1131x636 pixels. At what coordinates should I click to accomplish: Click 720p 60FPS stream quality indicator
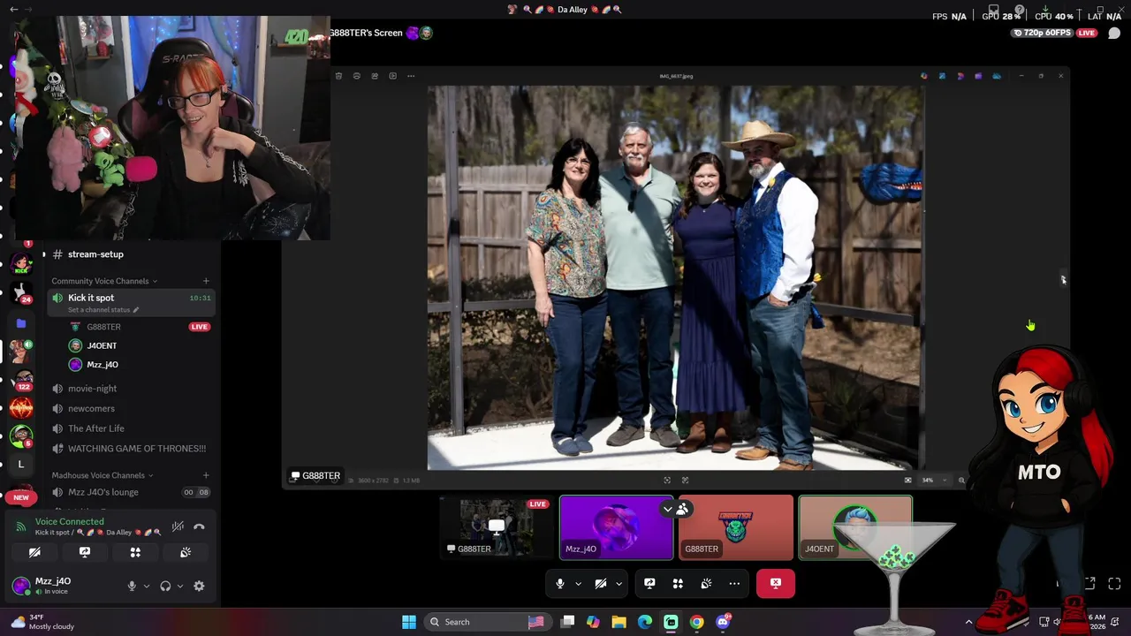coord(1042,33)
